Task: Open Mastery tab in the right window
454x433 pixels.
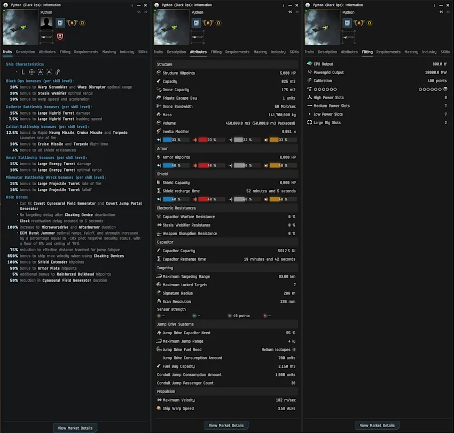Action: [x=411, y=52]
